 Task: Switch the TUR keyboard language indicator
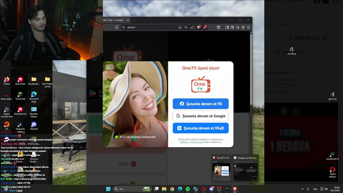tap(315, 189)
